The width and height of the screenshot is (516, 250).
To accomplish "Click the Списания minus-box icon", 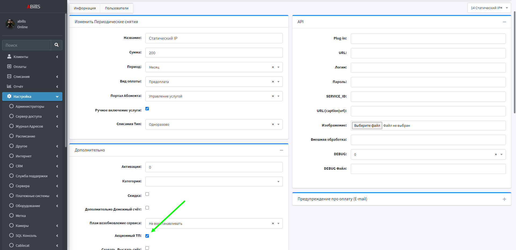I will 9,77.
